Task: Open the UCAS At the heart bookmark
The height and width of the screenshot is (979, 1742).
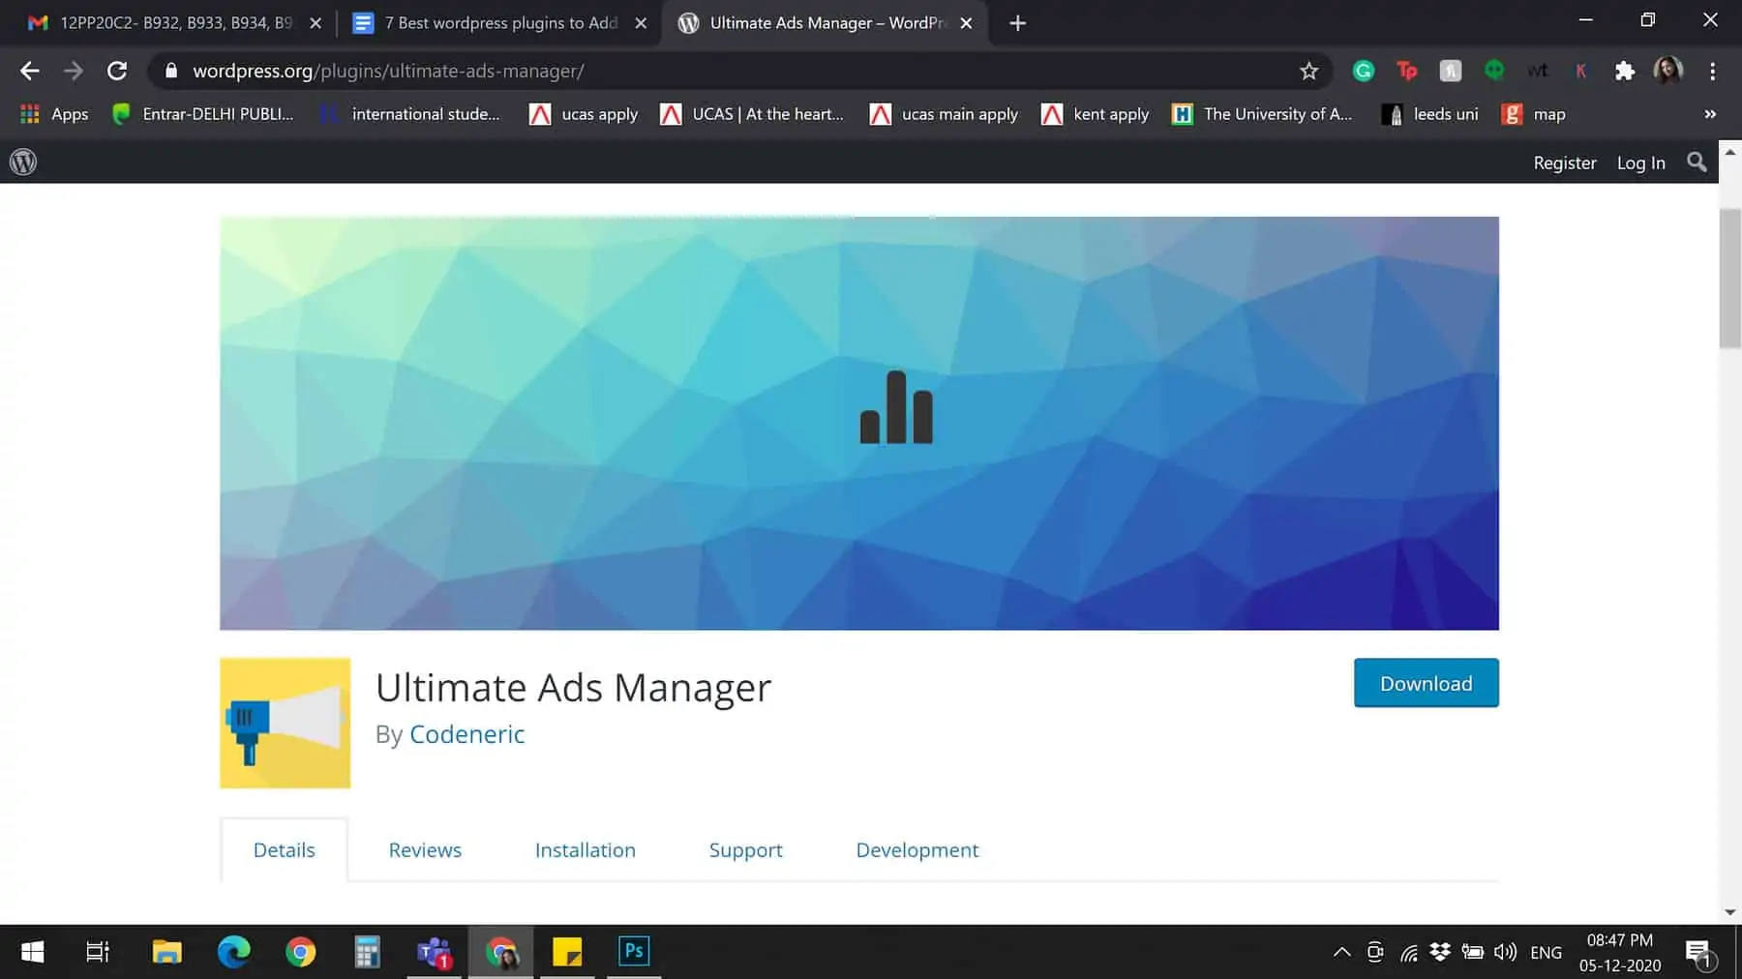Action: pyautogui.click(x=752, y=114)
